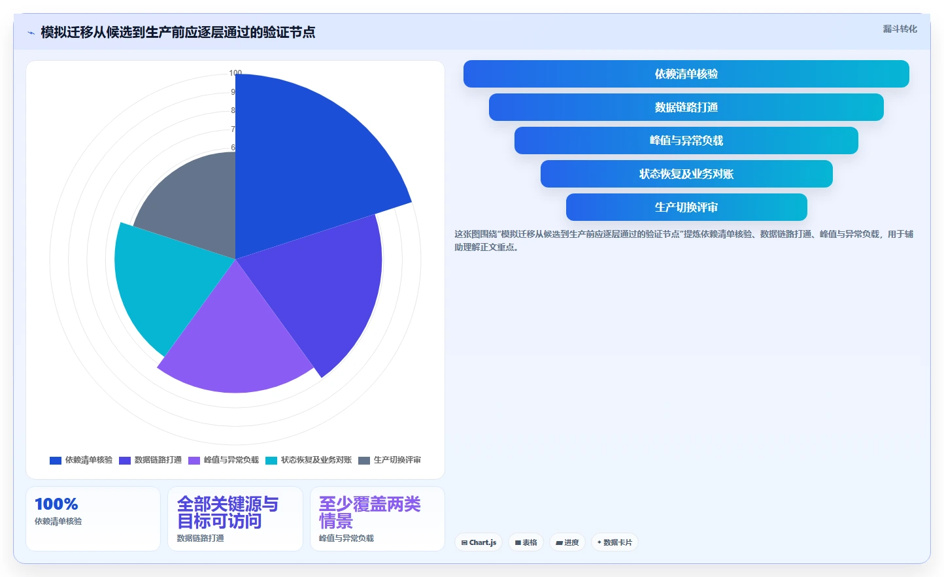The image size is (944, 577).
Task: Click the 峰值与异常负载 legend label text
Action: [231, 460]
